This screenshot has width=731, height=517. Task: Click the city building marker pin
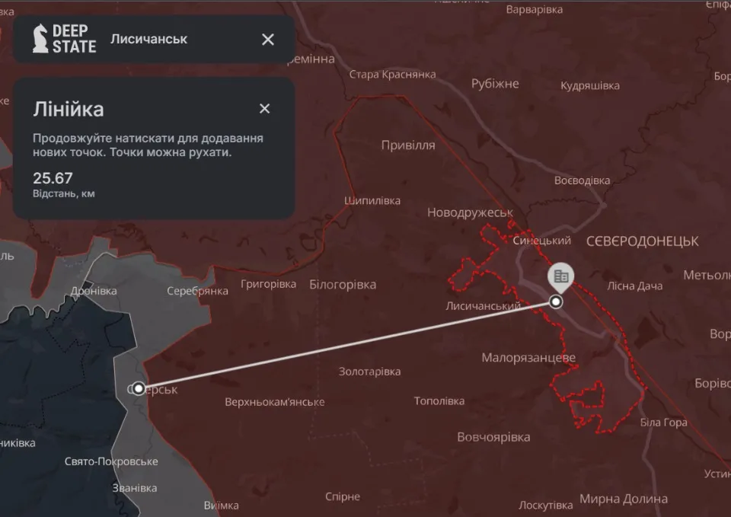(561, 276)
